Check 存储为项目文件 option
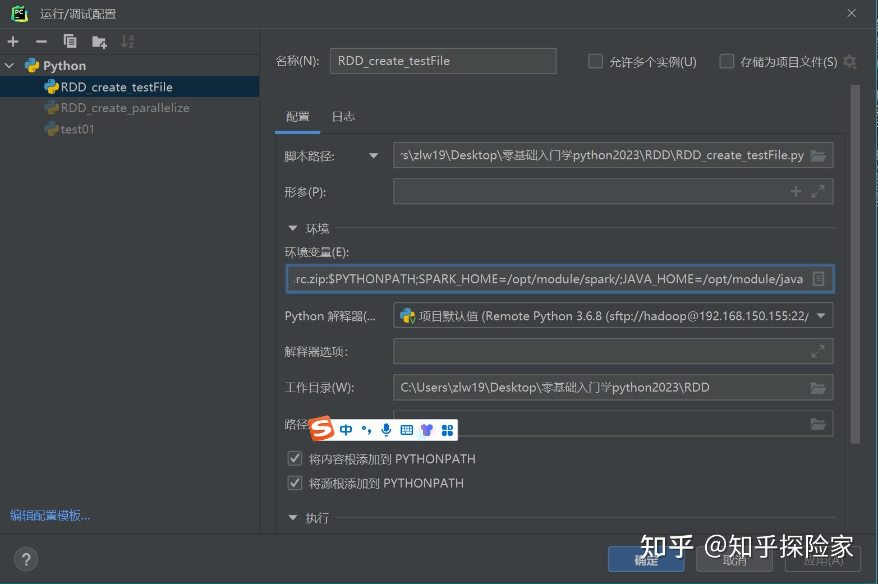Screen dimensions: 878x584 727,61
